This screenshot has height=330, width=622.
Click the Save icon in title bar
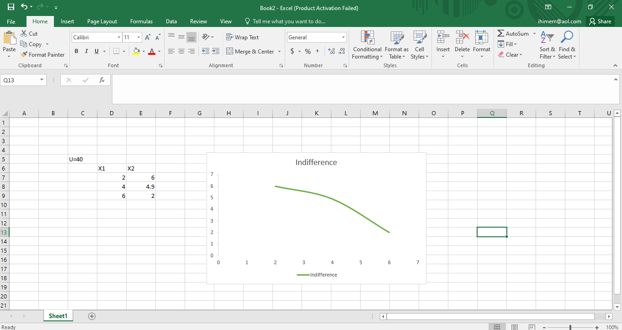[11, 7]
